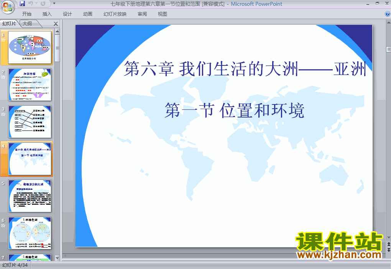Open the 设计 ribbon tab
This screenshot has height=269, width=391.
coord(67,14)
